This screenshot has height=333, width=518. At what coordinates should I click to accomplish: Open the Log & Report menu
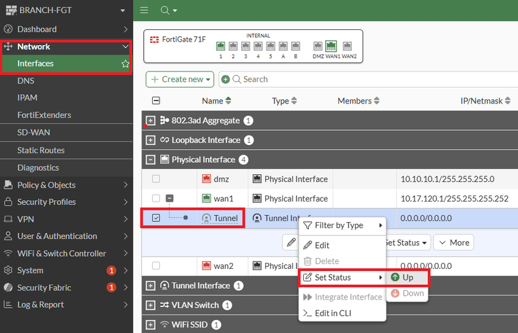66,304
